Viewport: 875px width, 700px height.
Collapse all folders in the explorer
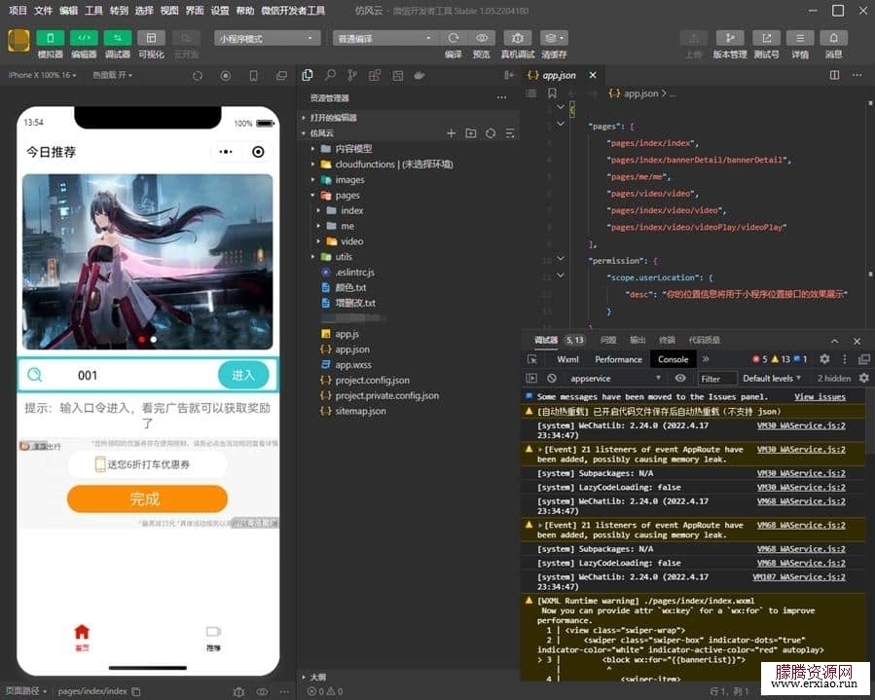510,132
